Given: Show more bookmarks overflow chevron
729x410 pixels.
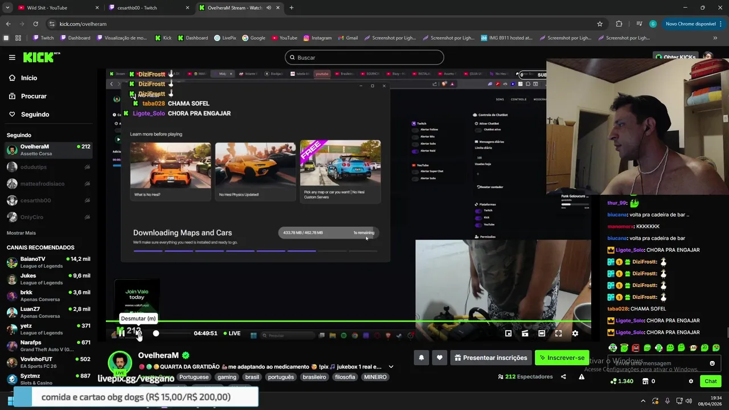Looking at the screenshot, I should (x=715, y=38).
